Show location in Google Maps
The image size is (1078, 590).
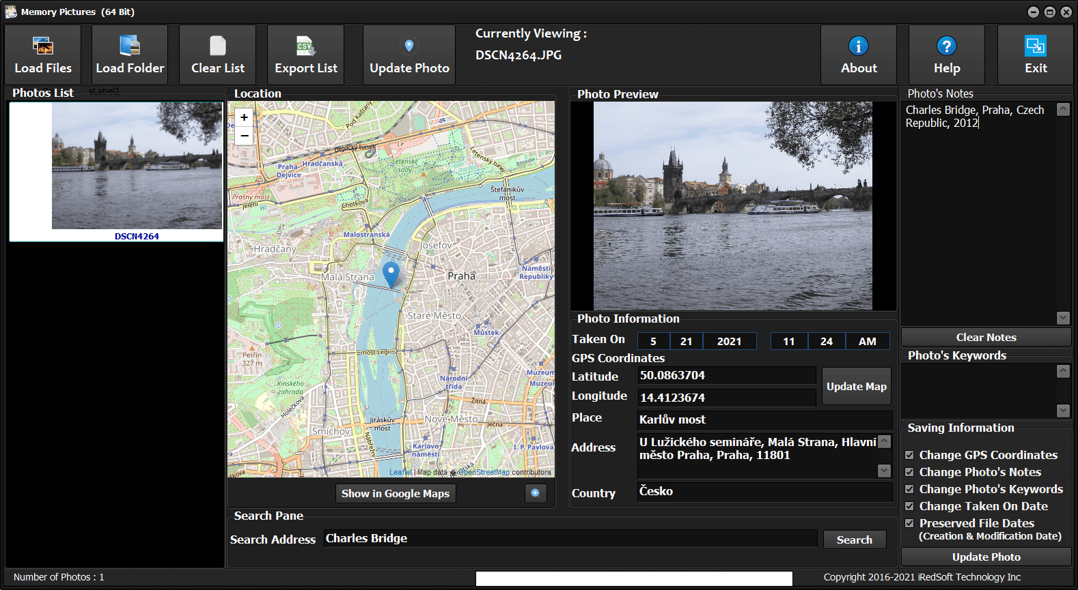pyautogui.click(x=396, y=493)
